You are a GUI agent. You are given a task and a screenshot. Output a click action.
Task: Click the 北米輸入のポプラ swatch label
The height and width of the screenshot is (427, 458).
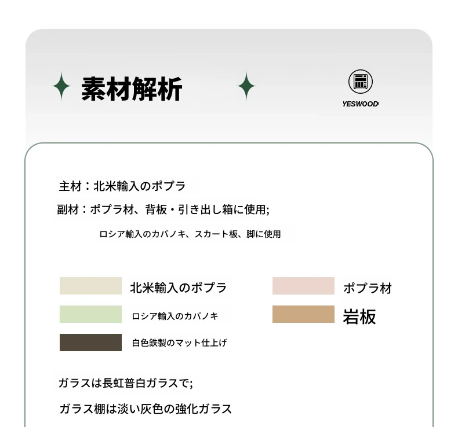(x=178, y=288)
